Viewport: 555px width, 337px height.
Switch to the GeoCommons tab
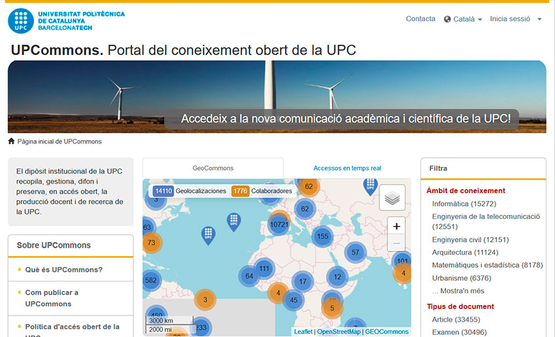[213, 168]
